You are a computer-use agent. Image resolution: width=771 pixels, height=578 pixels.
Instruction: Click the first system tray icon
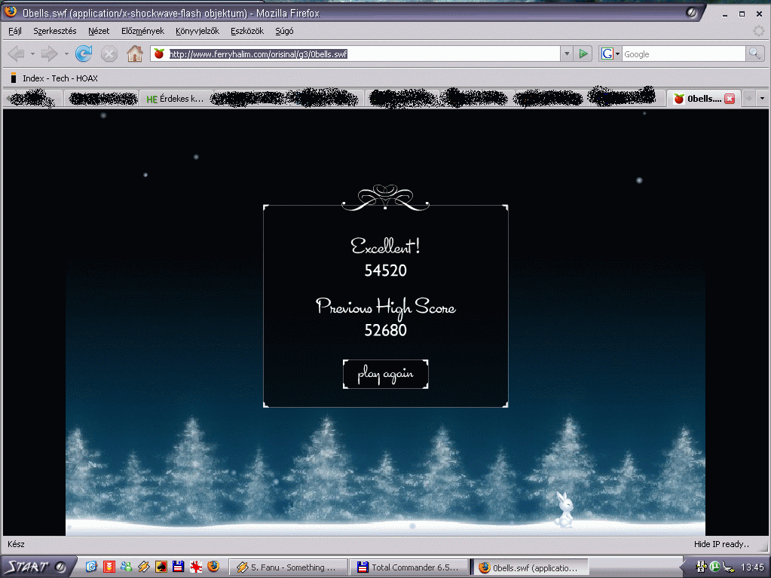pyautogui.click(x=701, y=567)
